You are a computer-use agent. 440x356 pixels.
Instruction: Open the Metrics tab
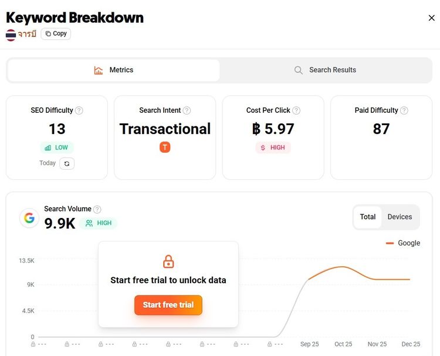point(114,70)
